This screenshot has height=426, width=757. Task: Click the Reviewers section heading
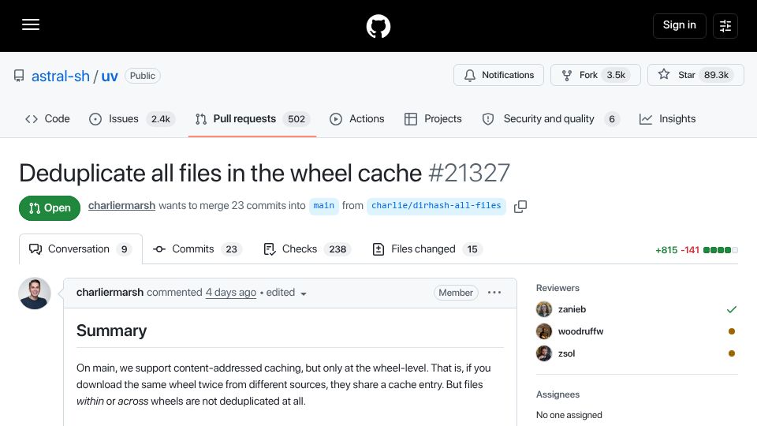(x=557, y=288)
